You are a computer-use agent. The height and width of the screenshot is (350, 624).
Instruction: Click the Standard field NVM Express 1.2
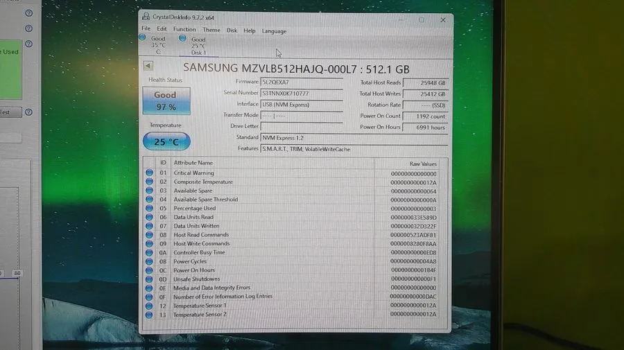coord(354,138)
